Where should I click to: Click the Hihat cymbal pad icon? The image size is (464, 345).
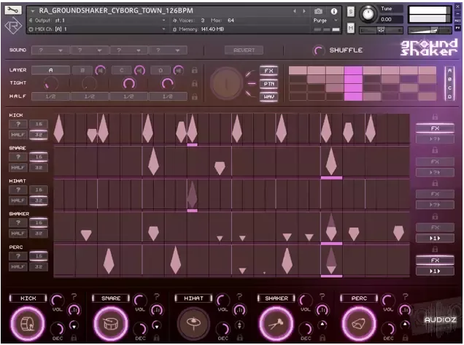[193, 324]
